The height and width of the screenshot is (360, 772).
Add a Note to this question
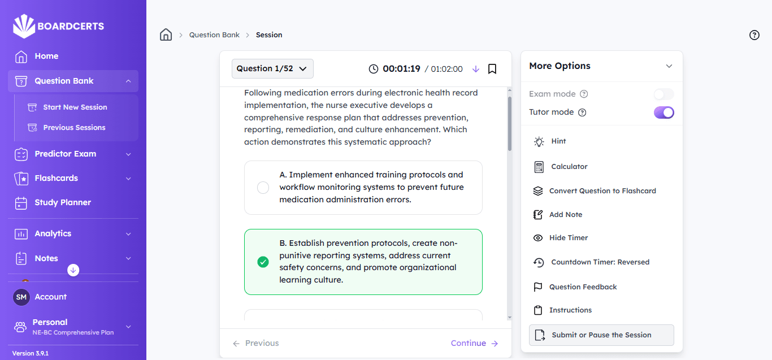point(565,215)
